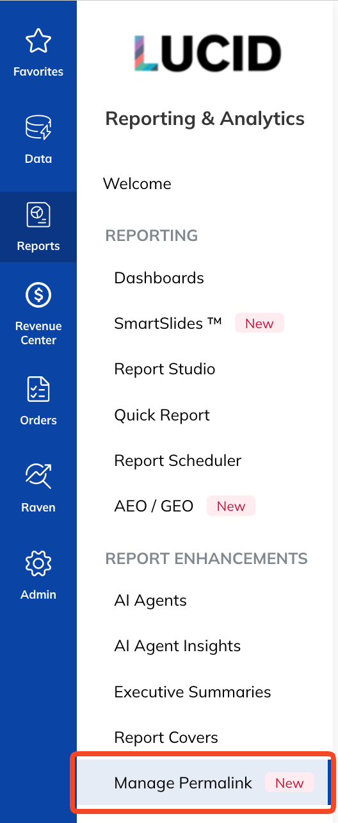Screen dimensions: 338x823
Task: Open Executive Summaries
Action: click(x=193, y=692)
